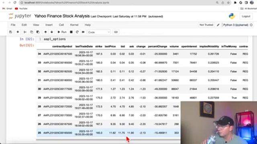Restart the kernel circular arrow icon
Viewport: 257px width, 144px height.
point(77,32)
